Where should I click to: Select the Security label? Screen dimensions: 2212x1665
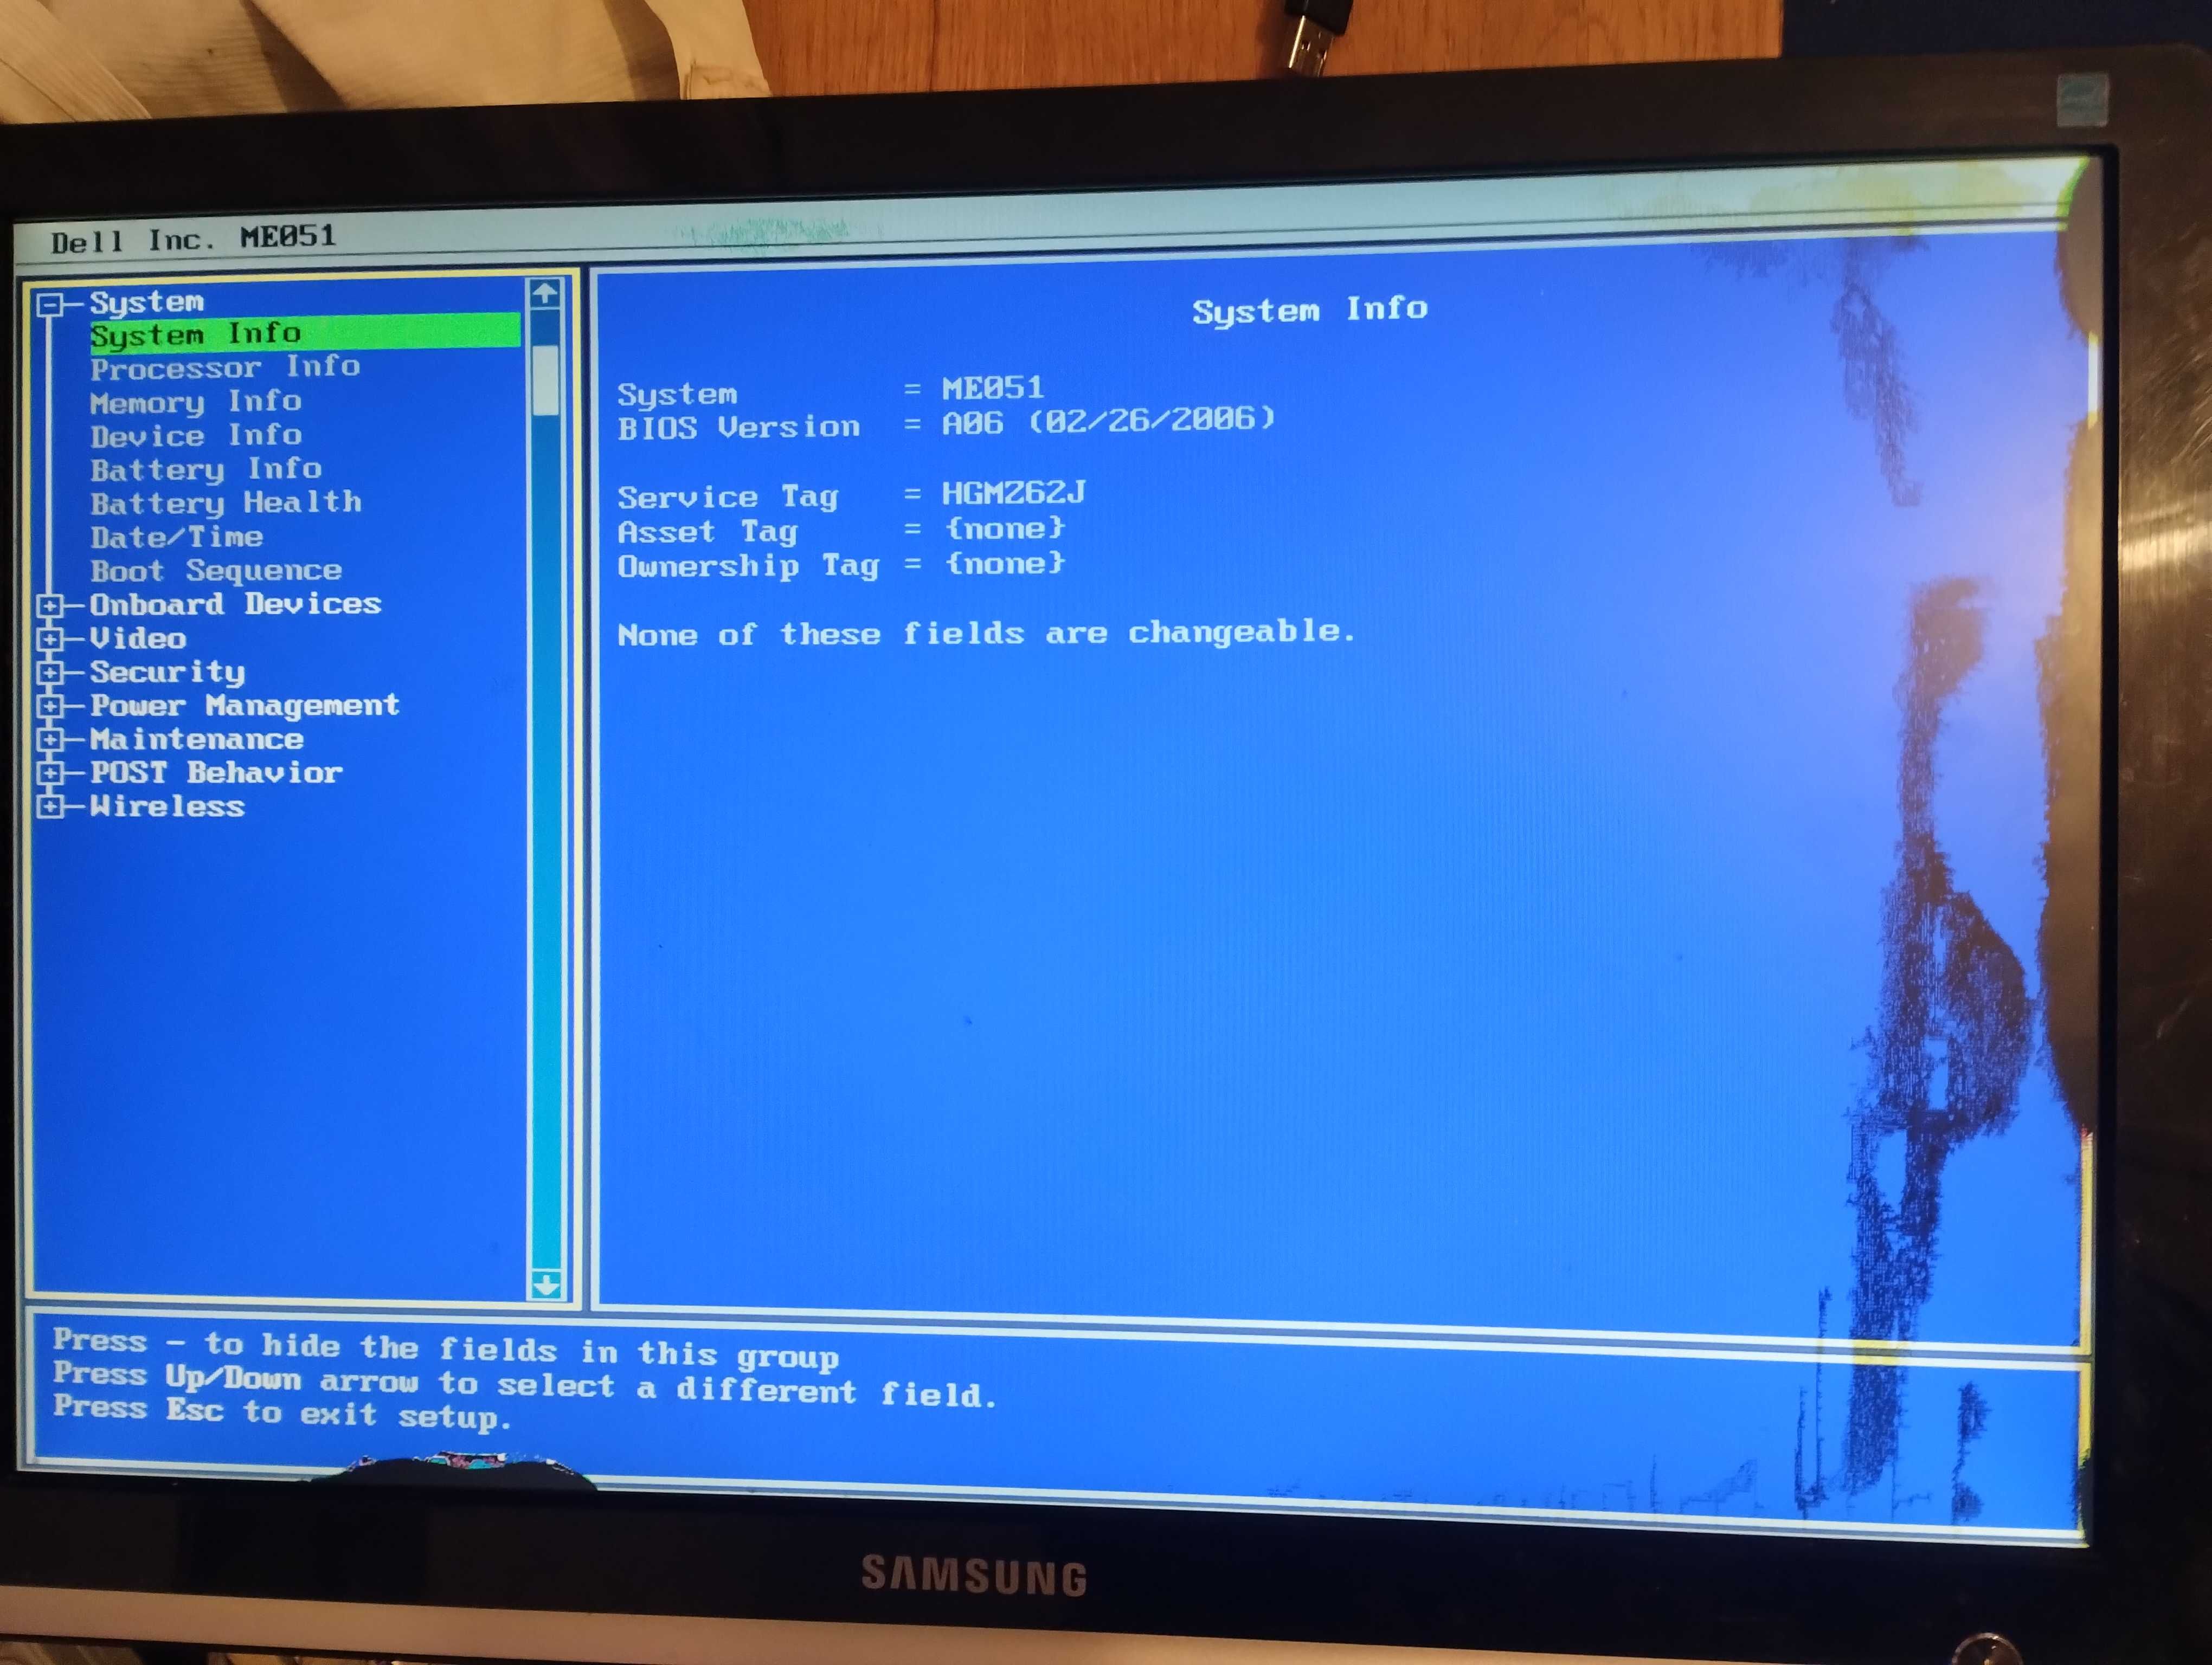[x=168, y=673]
